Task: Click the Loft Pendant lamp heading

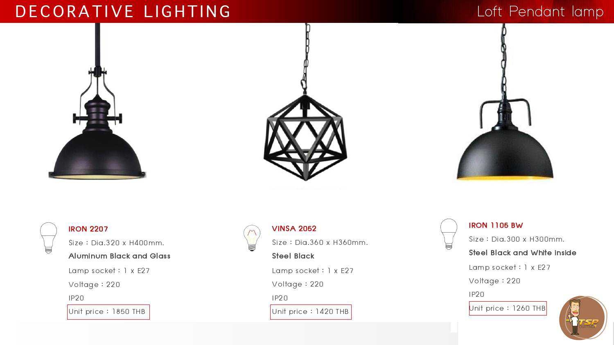Action: click(540, 11)
